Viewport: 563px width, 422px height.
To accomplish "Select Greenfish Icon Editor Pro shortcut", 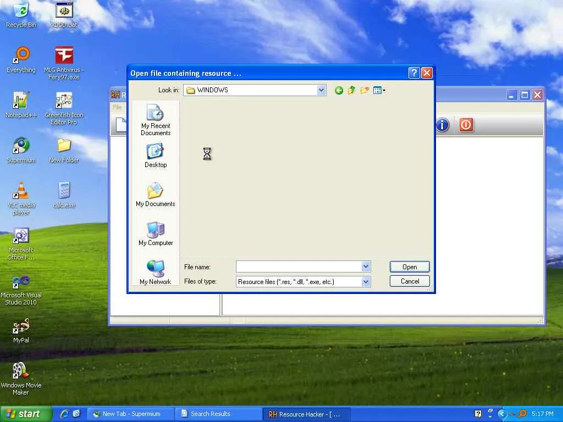I will point(64,108).
